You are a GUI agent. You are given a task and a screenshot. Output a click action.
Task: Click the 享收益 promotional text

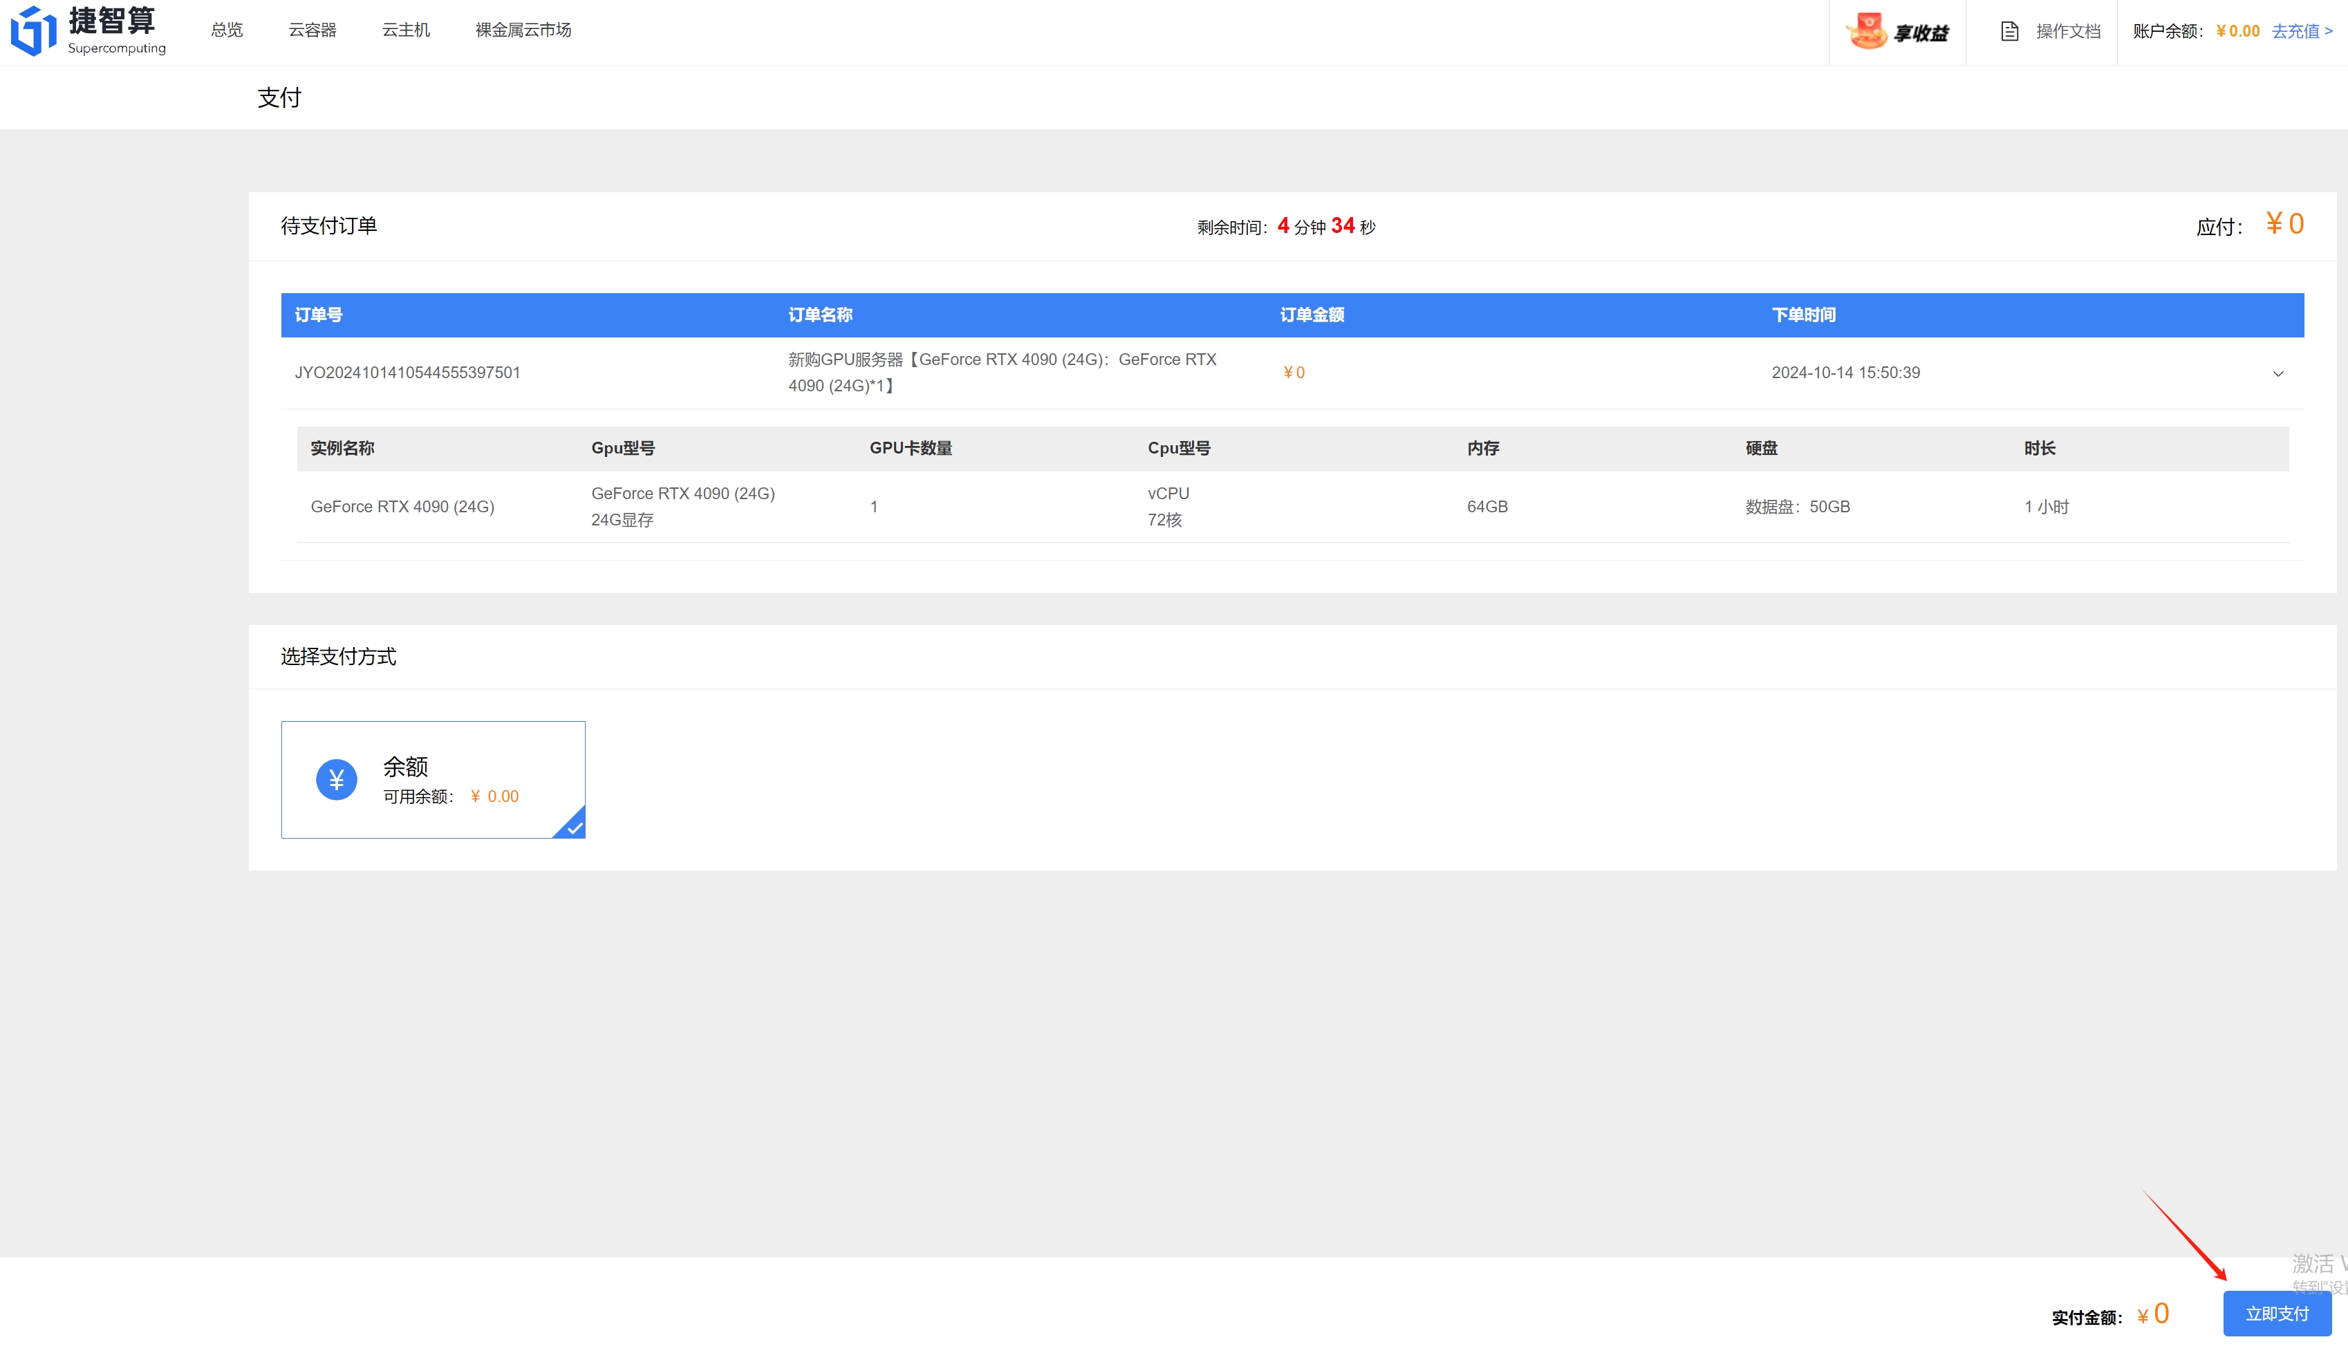point(1921,33)
